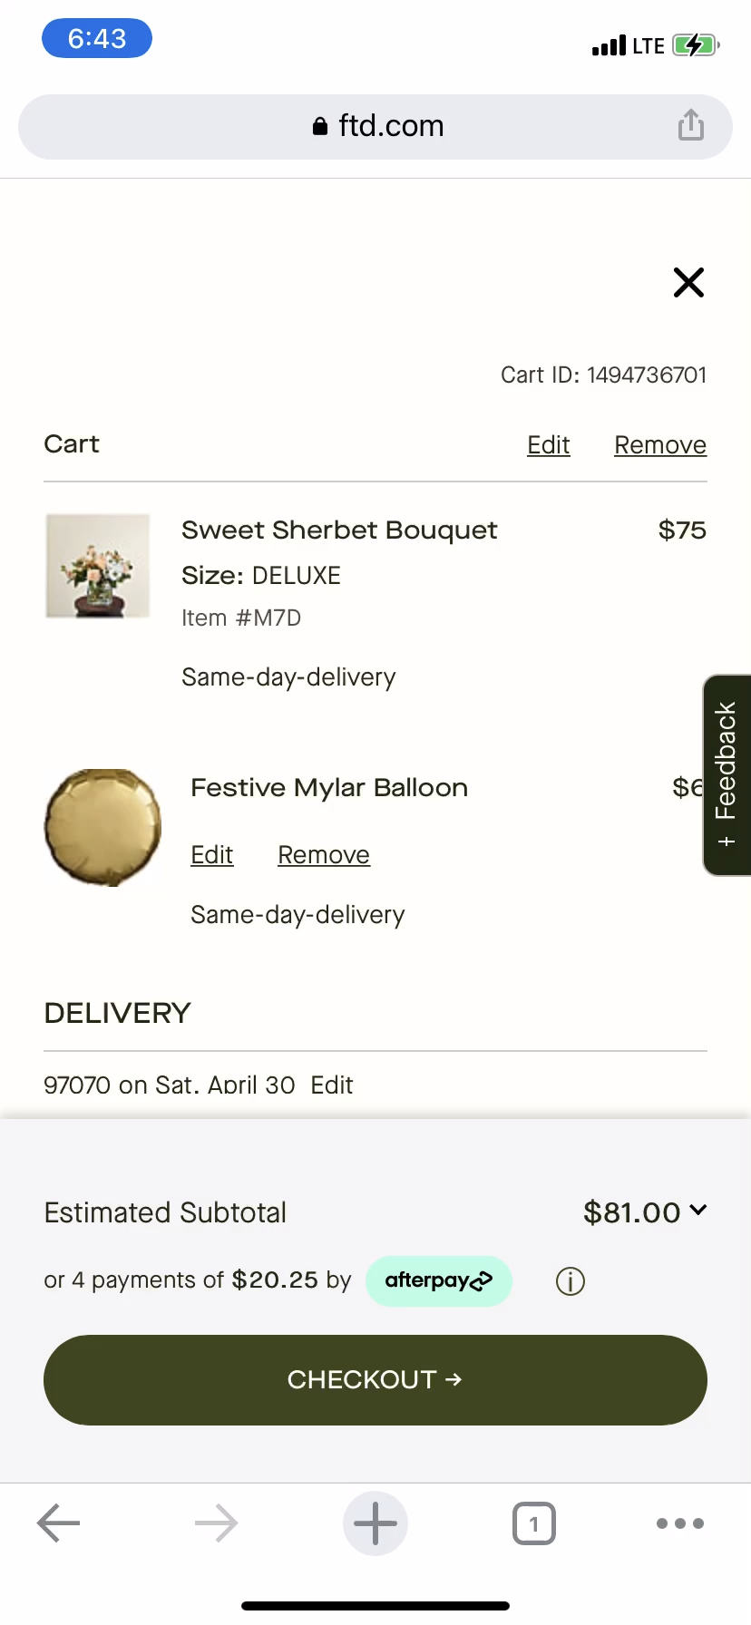Tap the gold Mylar balloon image
This screenshot has width=751, height=1625.
(x=102, y=826)
